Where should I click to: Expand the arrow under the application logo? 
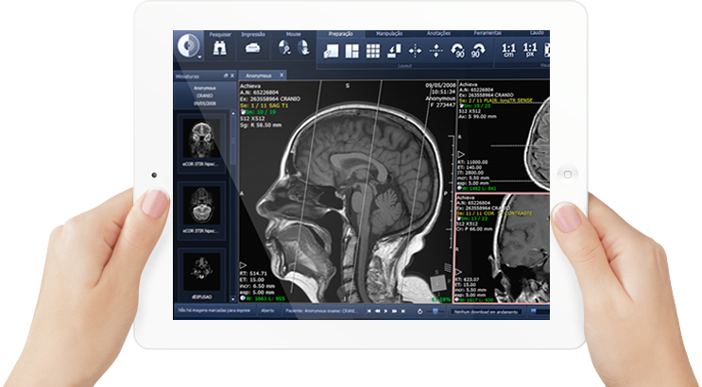coord(199,58)
